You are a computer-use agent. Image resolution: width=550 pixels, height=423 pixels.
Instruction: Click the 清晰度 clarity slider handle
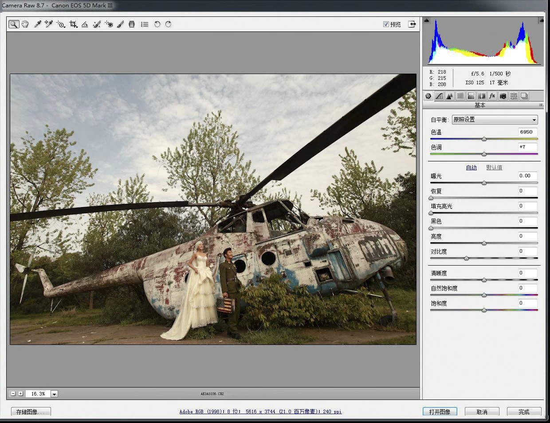tap(484, 280)
